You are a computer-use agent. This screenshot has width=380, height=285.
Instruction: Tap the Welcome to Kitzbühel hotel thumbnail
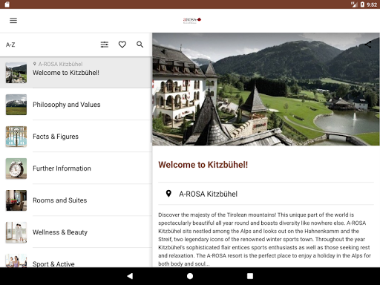point(16,73)
